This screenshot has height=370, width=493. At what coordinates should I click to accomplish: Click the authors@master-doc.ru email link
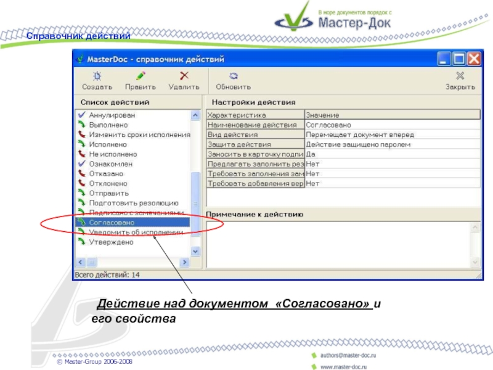(x=348, y=355)
